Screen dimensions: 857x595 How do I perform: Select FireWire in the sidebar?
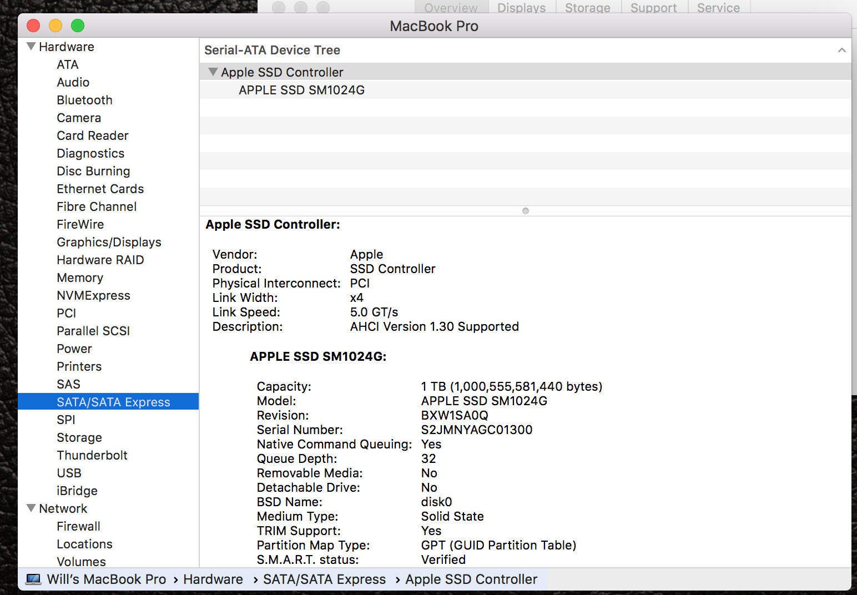(80, 224)
